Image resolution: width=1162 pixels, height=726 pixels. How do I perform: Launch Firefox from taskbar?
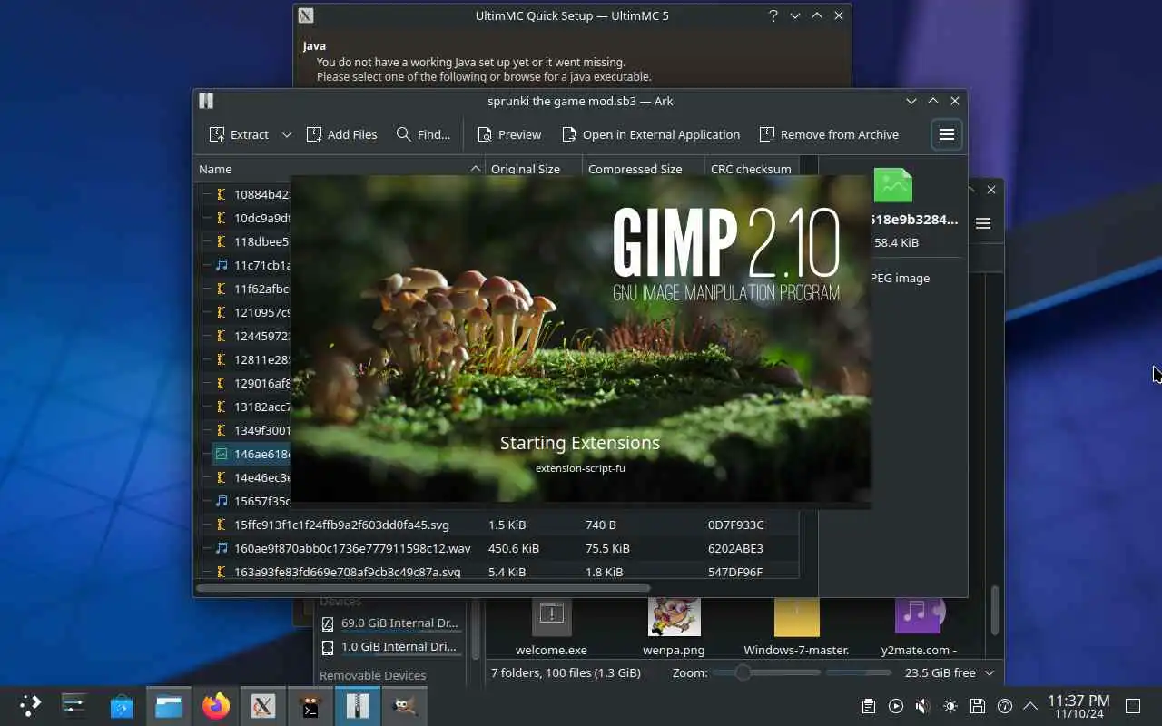[x=216, y=705]
